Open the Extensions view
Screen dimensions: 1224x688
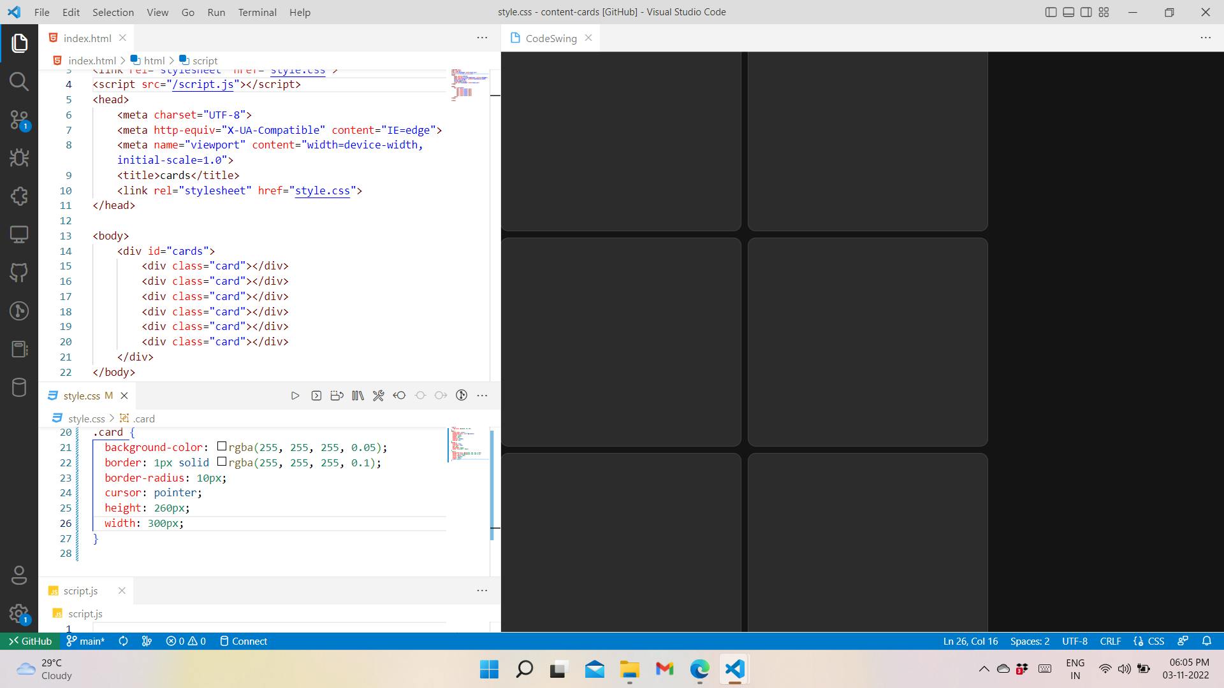(x=19, y=196)
